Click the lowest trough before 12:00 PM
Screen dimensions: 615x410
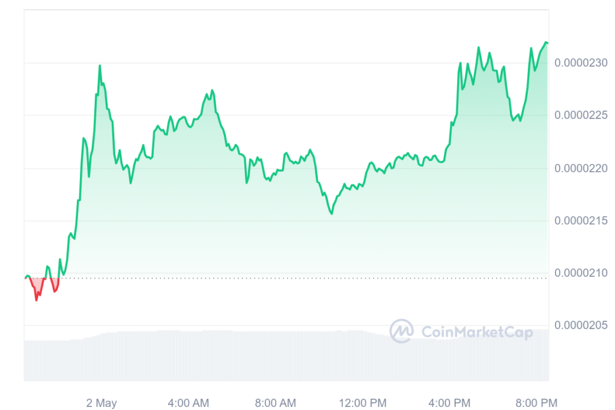click(332, 213)
